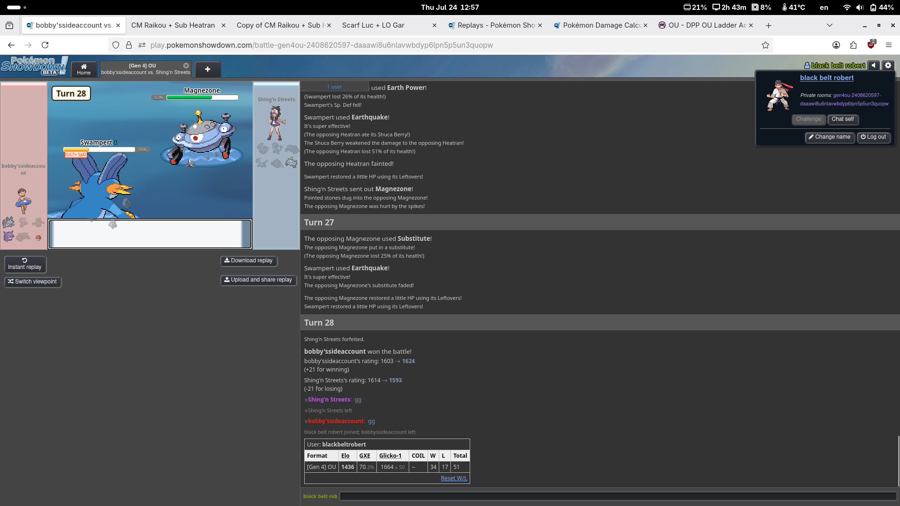900x506 pixels.
Task: Click the 1 user list header
Action: (x=335, y=87)
